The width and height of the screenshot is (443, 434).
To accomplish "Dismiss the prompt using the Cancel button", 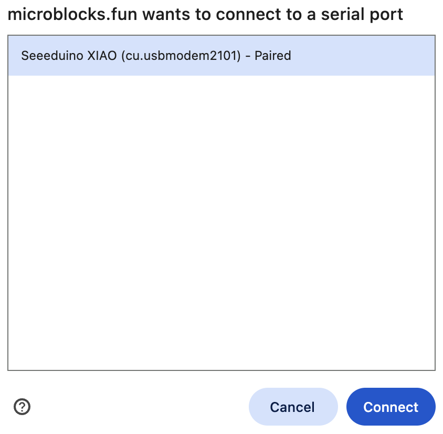I will pyautogui.click(x=292, y=407).
